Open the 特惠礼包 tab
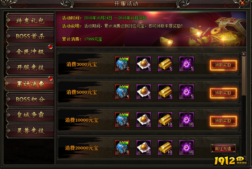This screenshot has height=169, width=252. pos(30,20)
